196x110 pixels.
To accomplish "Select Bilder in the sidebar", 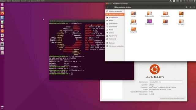I will coord(115,20).
